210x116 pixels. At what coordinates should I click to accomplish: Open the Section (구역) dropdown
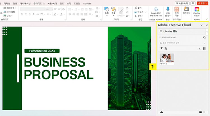(x=8, y=16)
